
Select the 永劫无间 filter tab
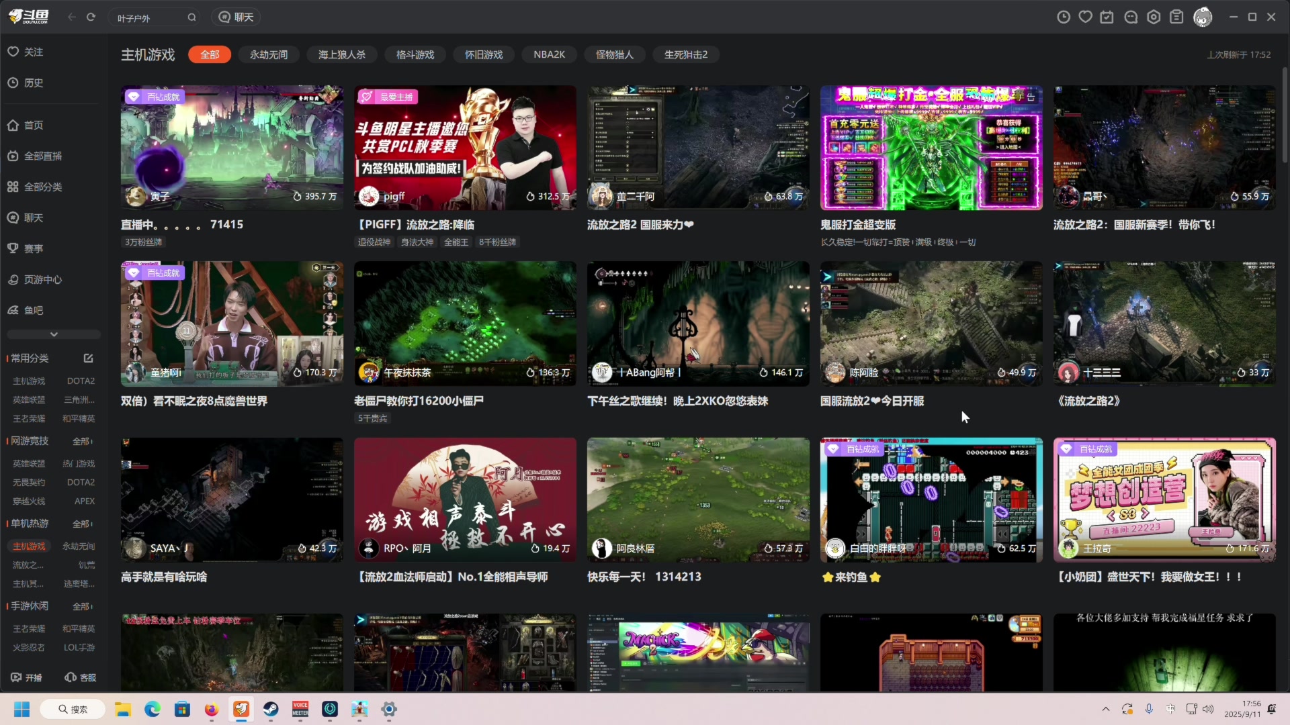(269, 54)
